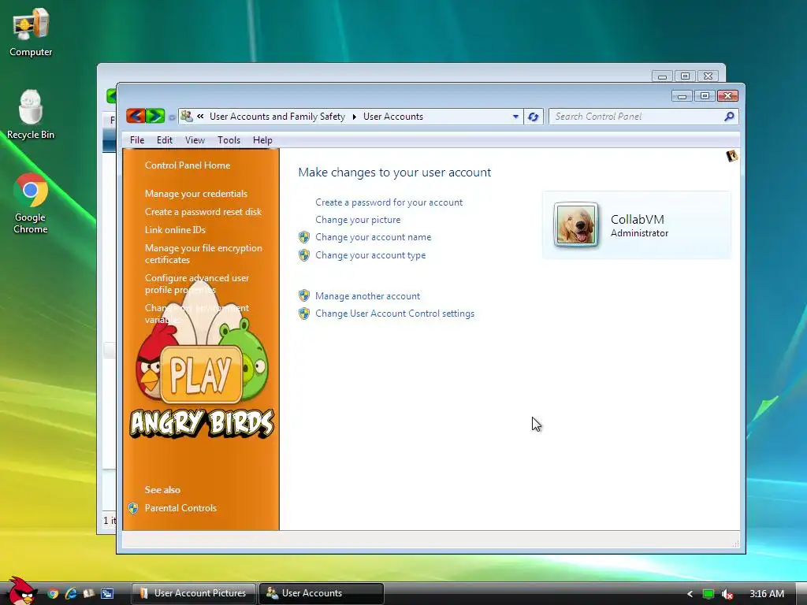The height and width of the screenshot is (605, 807).
Task: Click the search magnifier icon
Action: (729, 117)
